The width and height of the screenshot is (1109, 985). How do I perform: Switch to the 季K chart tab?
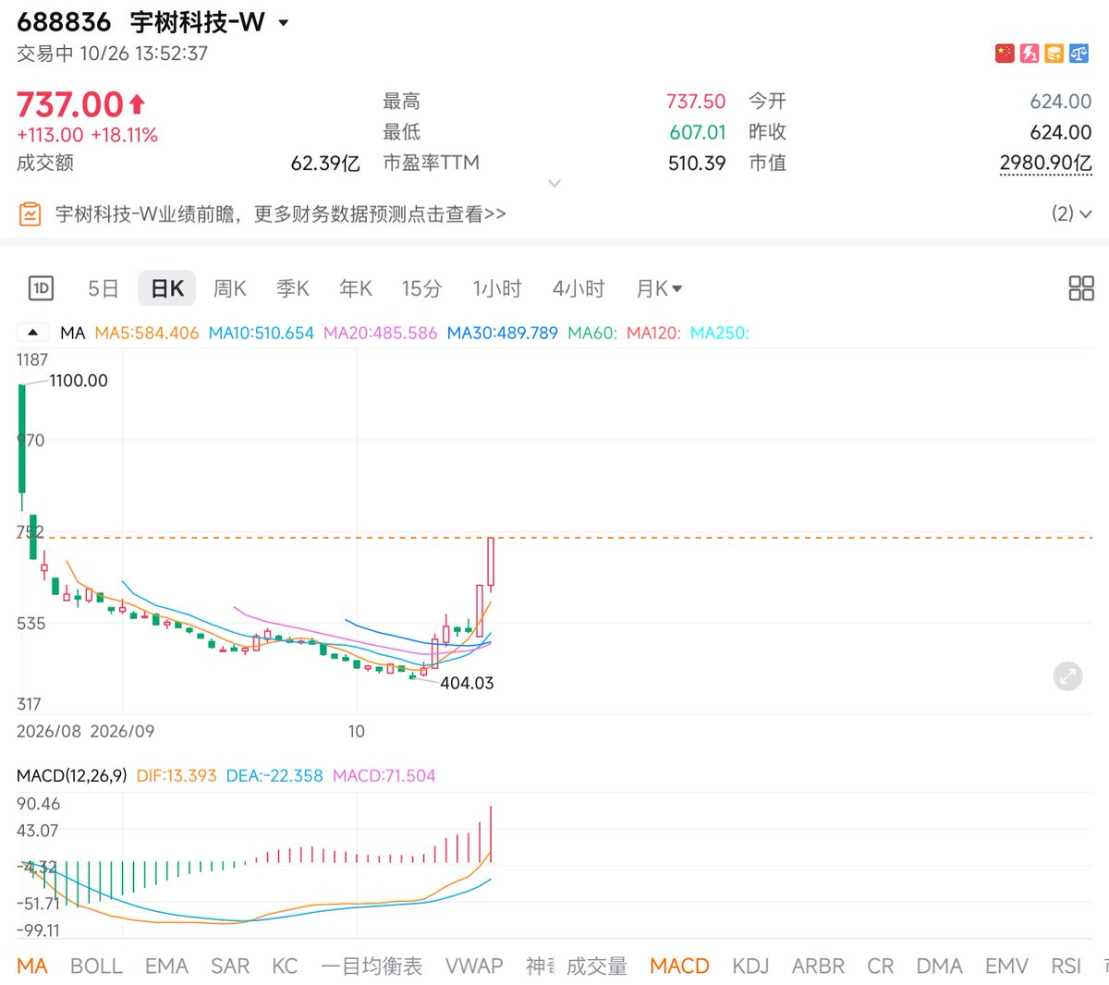coord(293,289)
